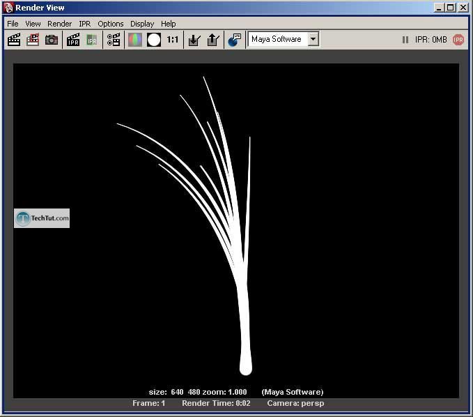
Task: Minimize the Render View window
Action: click(439, 8)
